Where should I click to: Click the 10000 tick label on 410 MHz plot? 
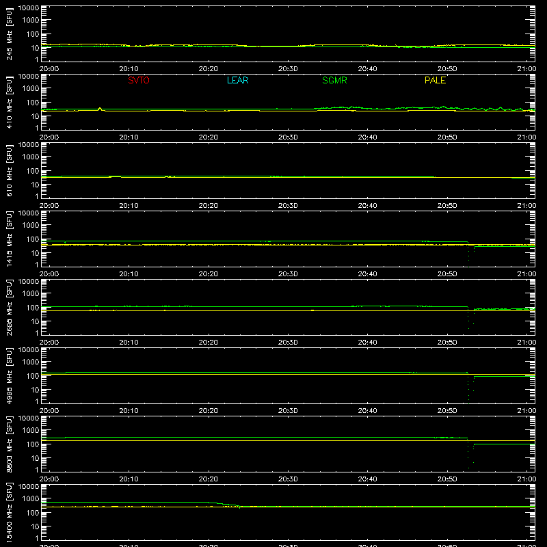pyautogui.click(x=29, y=77)
